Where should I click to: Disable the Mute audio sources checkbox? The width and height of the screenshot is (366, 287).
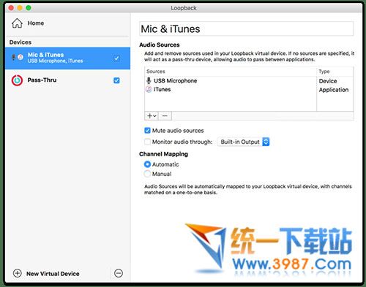(147, 131)
